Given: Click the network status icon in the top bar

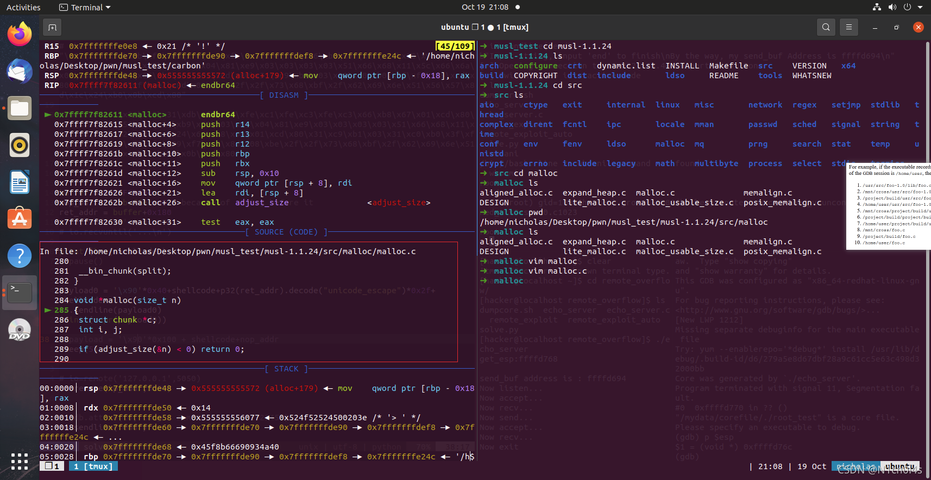Looking at the screenshot, I should [877, 7].
